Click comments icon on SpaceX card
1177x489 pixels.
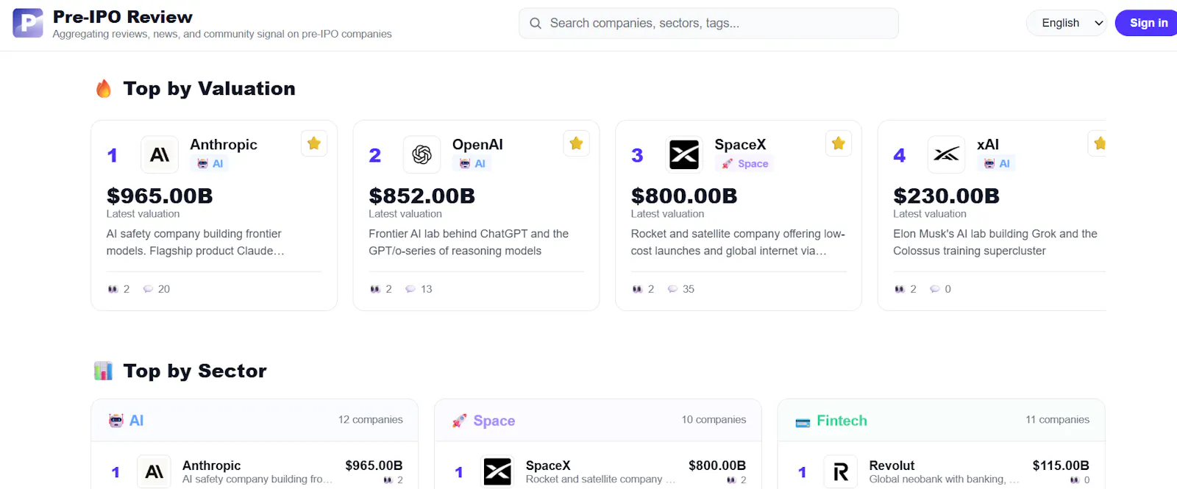[x=672, y=289]
